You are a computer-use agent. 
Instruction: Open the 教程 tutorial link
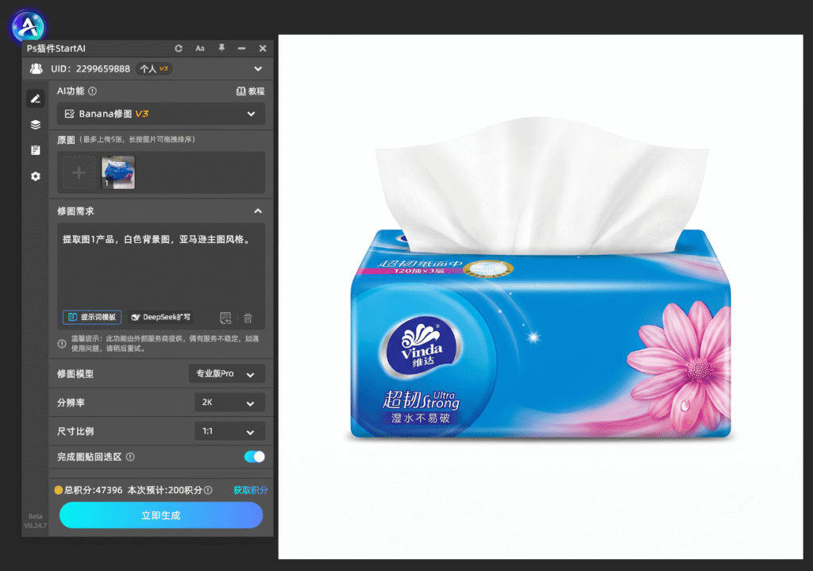[x=250, y=91]
